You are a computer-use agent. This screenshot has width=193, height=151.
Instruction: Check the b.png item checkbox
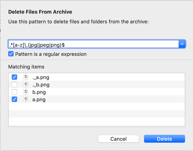[14, 92]
